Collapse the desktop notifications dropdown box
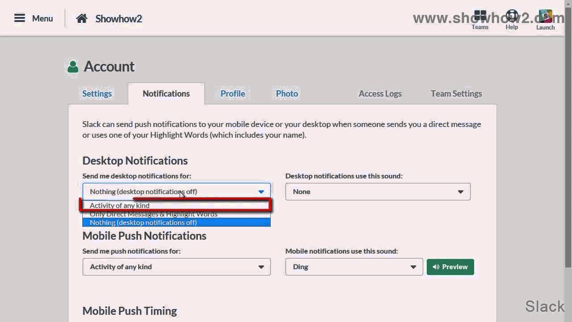Image resolution: width=572 pixels, height=322 pixels. pos(177,191)
